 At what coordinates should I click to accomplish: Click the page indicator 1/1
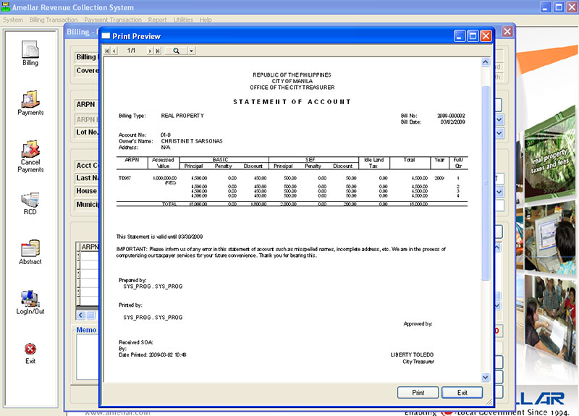coord(131,51)
